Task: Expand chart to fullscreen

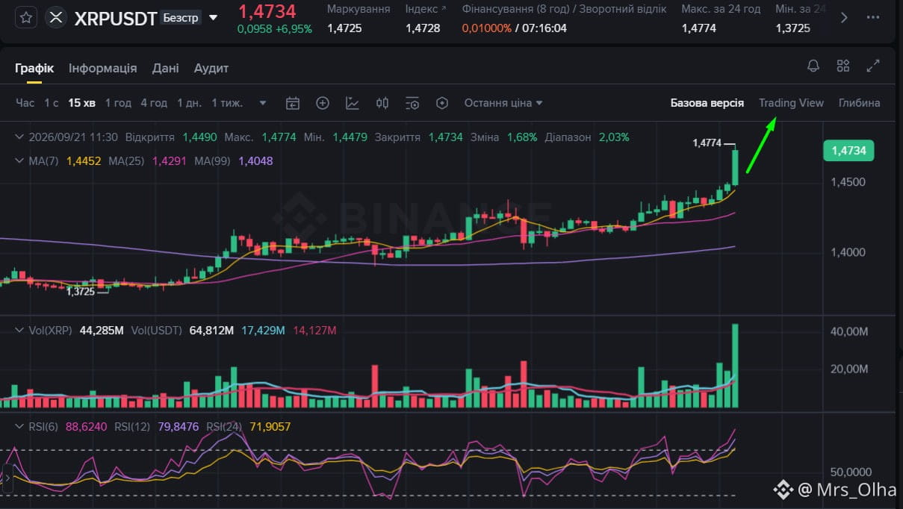Action: click(872, 66)
